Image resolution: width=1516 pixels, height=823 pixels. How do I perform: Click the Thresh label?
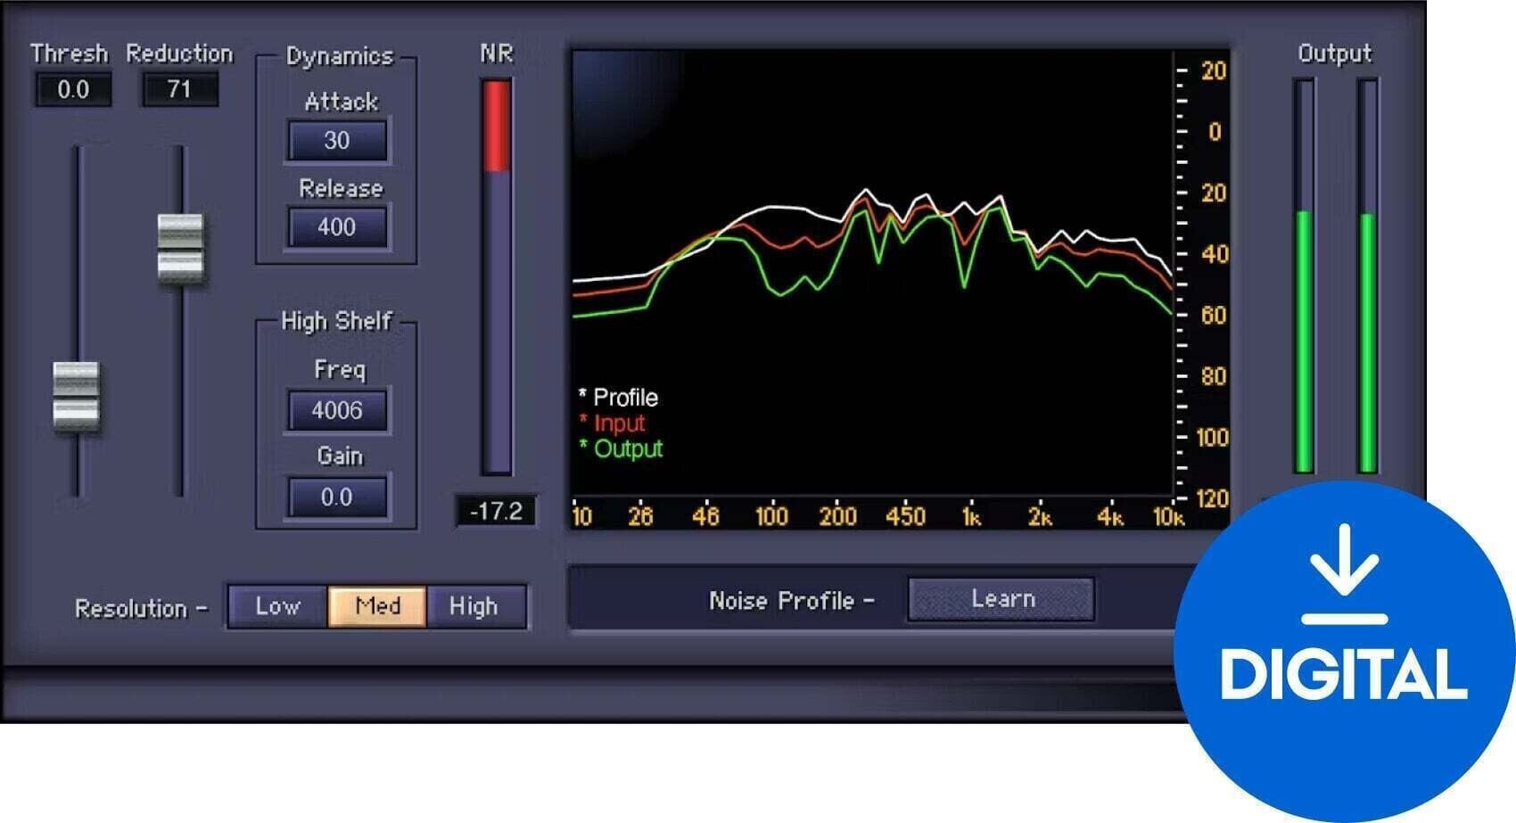(70, 54)
